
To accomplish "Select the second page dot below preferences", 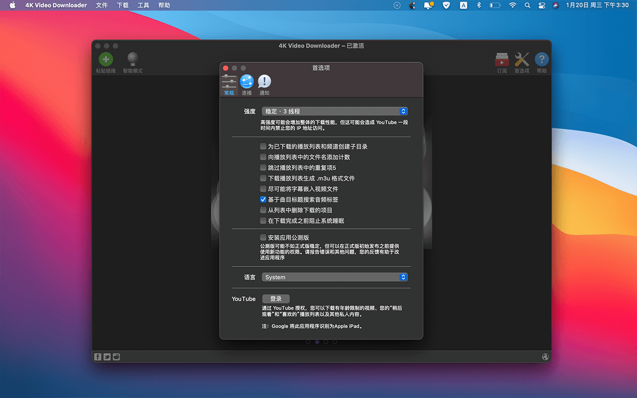I will tap(317, 342).
